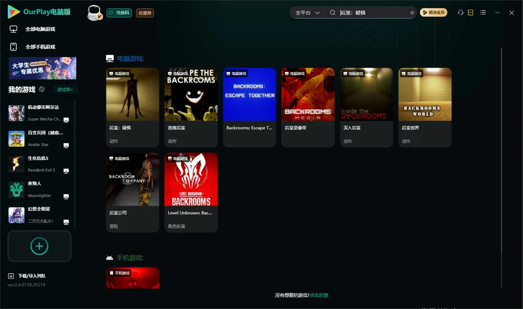
Task: Open the 后室录像带 game card
Action: (x=308, y=108)
